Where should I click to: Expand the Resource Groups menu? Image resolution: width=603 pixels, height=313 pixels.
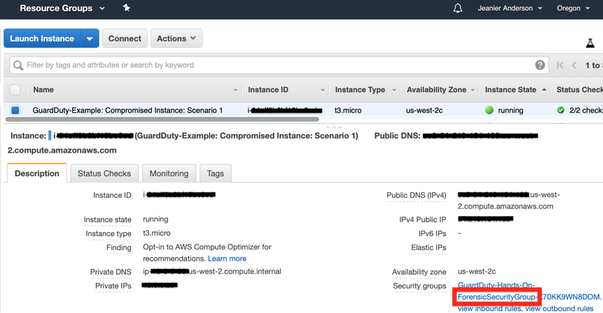tap(62, 8)
